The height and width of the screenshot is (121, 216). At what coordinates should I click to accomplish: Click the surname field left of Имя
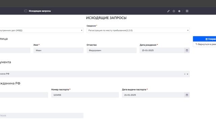15,50
